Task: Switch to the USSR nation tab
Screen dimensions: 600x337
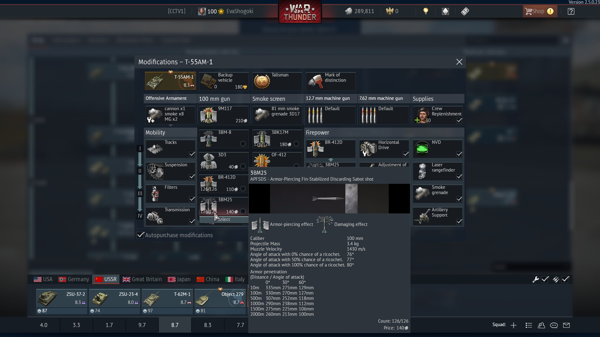Action: click(106, 279)
